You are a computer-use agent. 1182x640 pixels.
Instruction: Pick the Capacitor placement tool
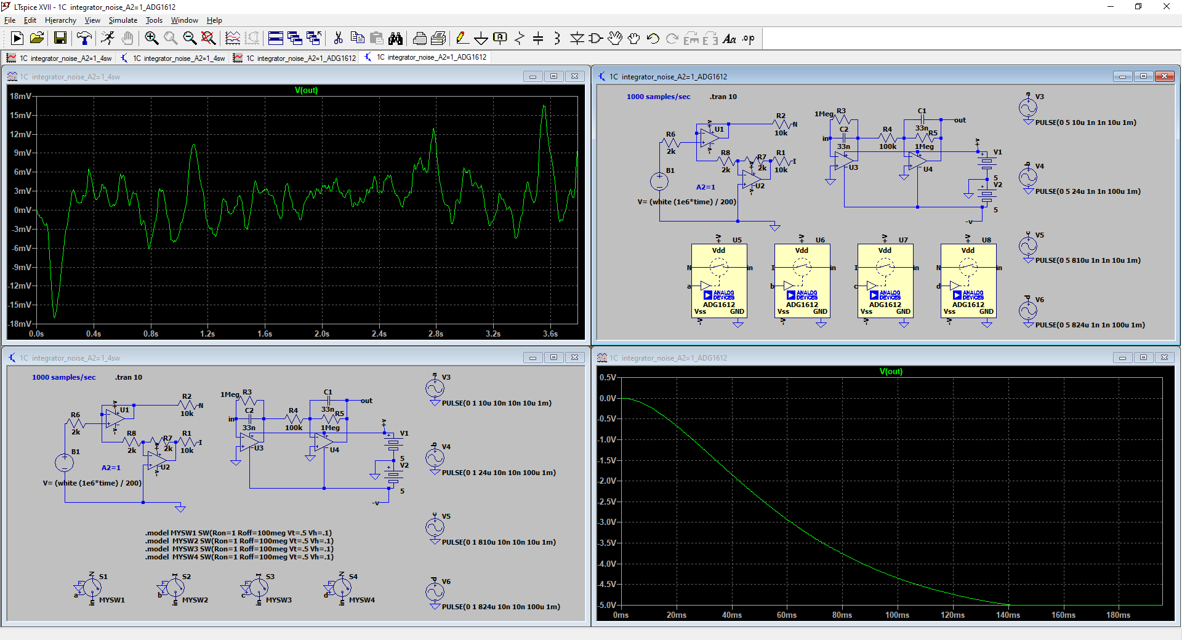click(538, 39)
